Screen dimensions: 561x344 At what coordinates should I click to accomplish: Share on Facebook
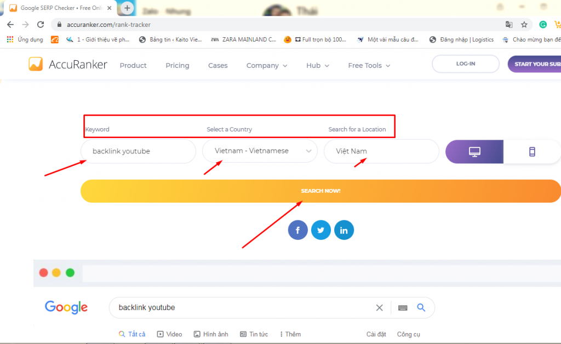pos(297,230)
